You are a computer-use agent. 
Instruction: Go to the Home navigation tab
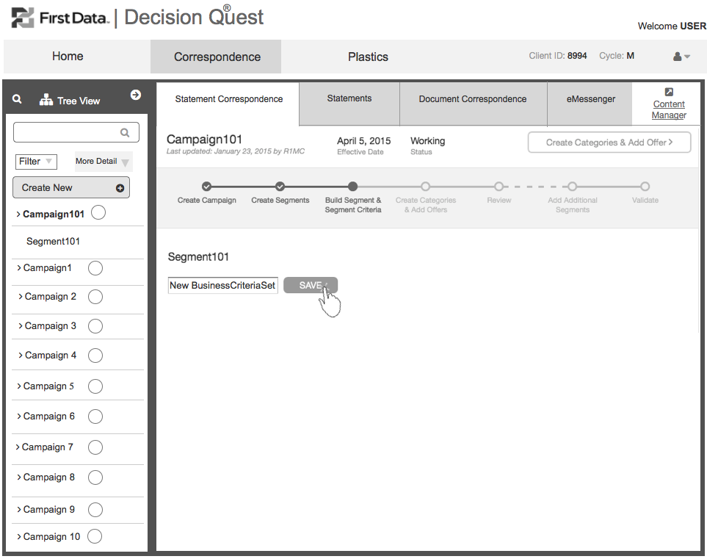[x=68, y=57]
